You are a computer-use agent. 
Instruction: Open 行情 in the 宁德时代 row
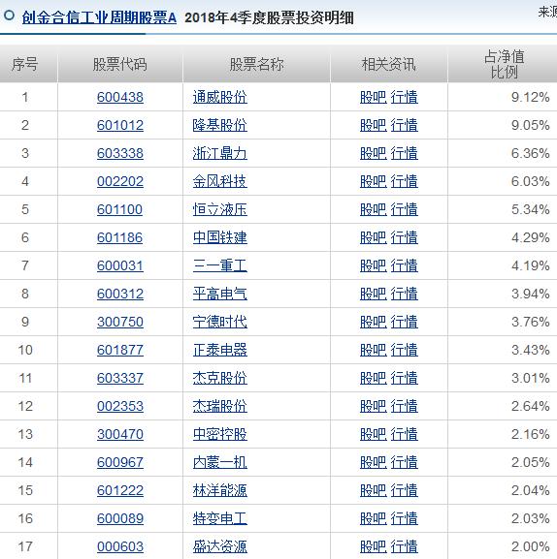(405, 322)
